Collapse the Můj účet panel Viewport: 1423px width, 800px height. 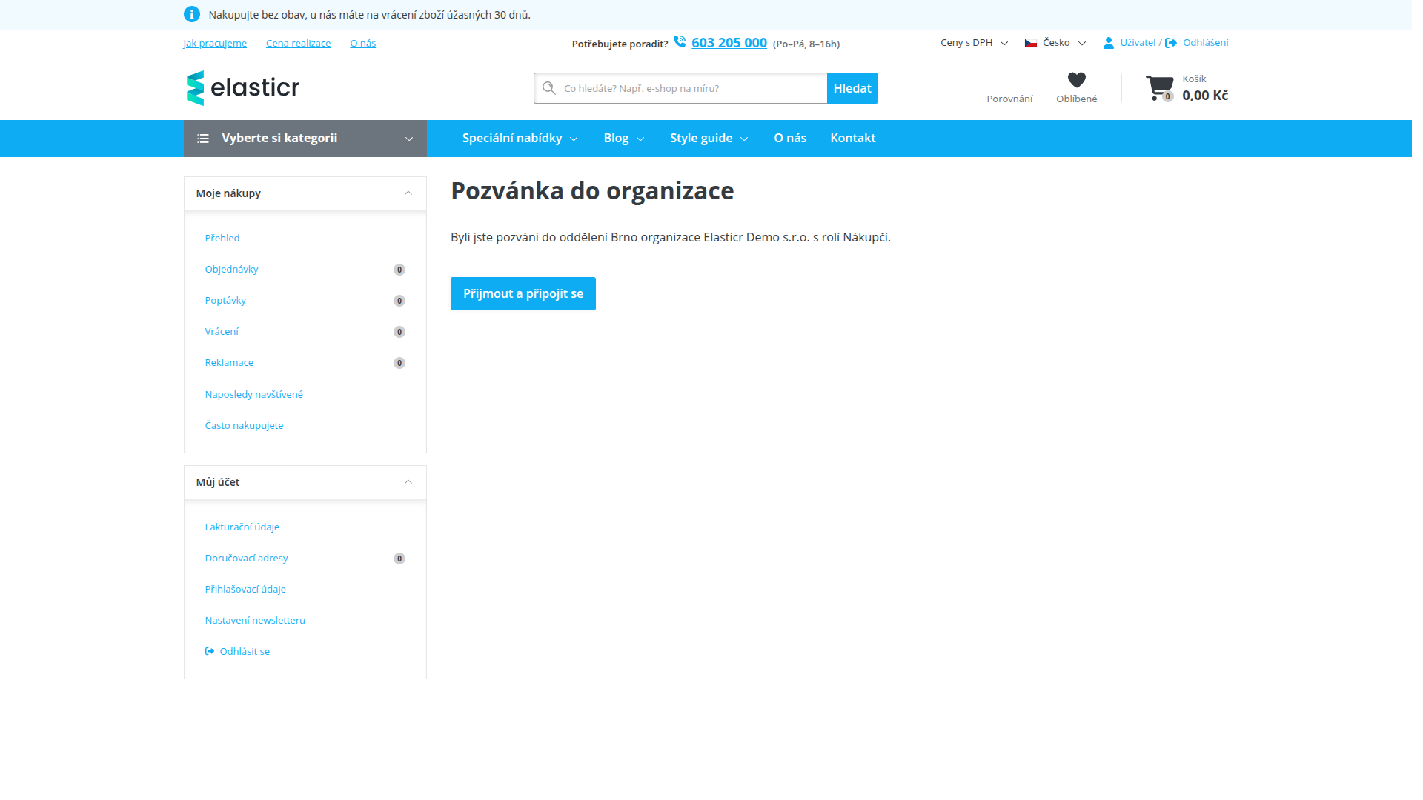coord(408,482)
